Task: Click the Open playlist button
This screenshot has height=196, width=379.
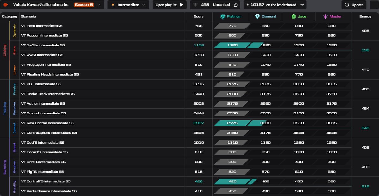Action: 169,5
